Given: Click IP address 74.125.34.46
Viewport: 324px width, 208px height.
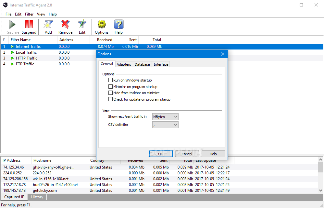Looking at the screenshot, I should tap(13, 167).
